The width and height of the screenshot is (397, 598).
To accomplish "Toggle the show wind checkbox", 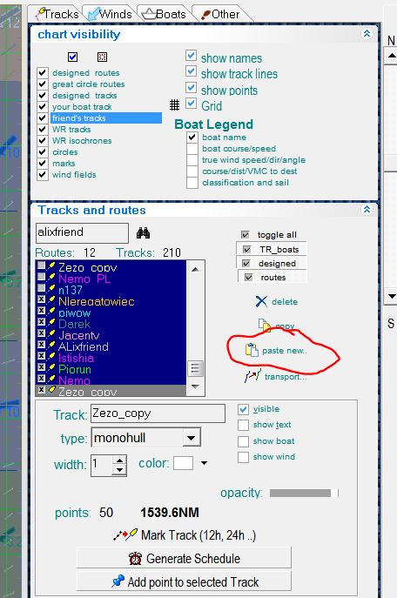I will (243, 457).
